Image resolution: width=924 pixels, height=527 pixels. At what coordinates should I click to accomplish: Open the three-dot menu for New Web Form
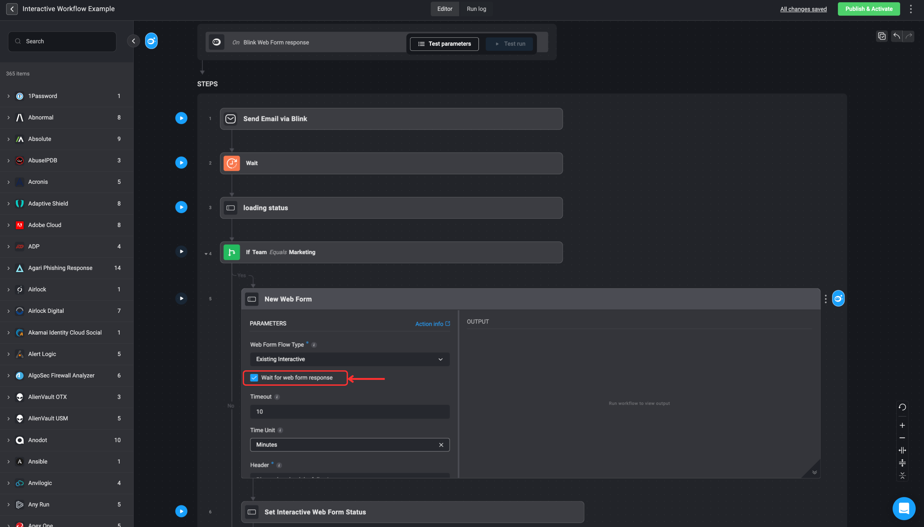(826, 299)
